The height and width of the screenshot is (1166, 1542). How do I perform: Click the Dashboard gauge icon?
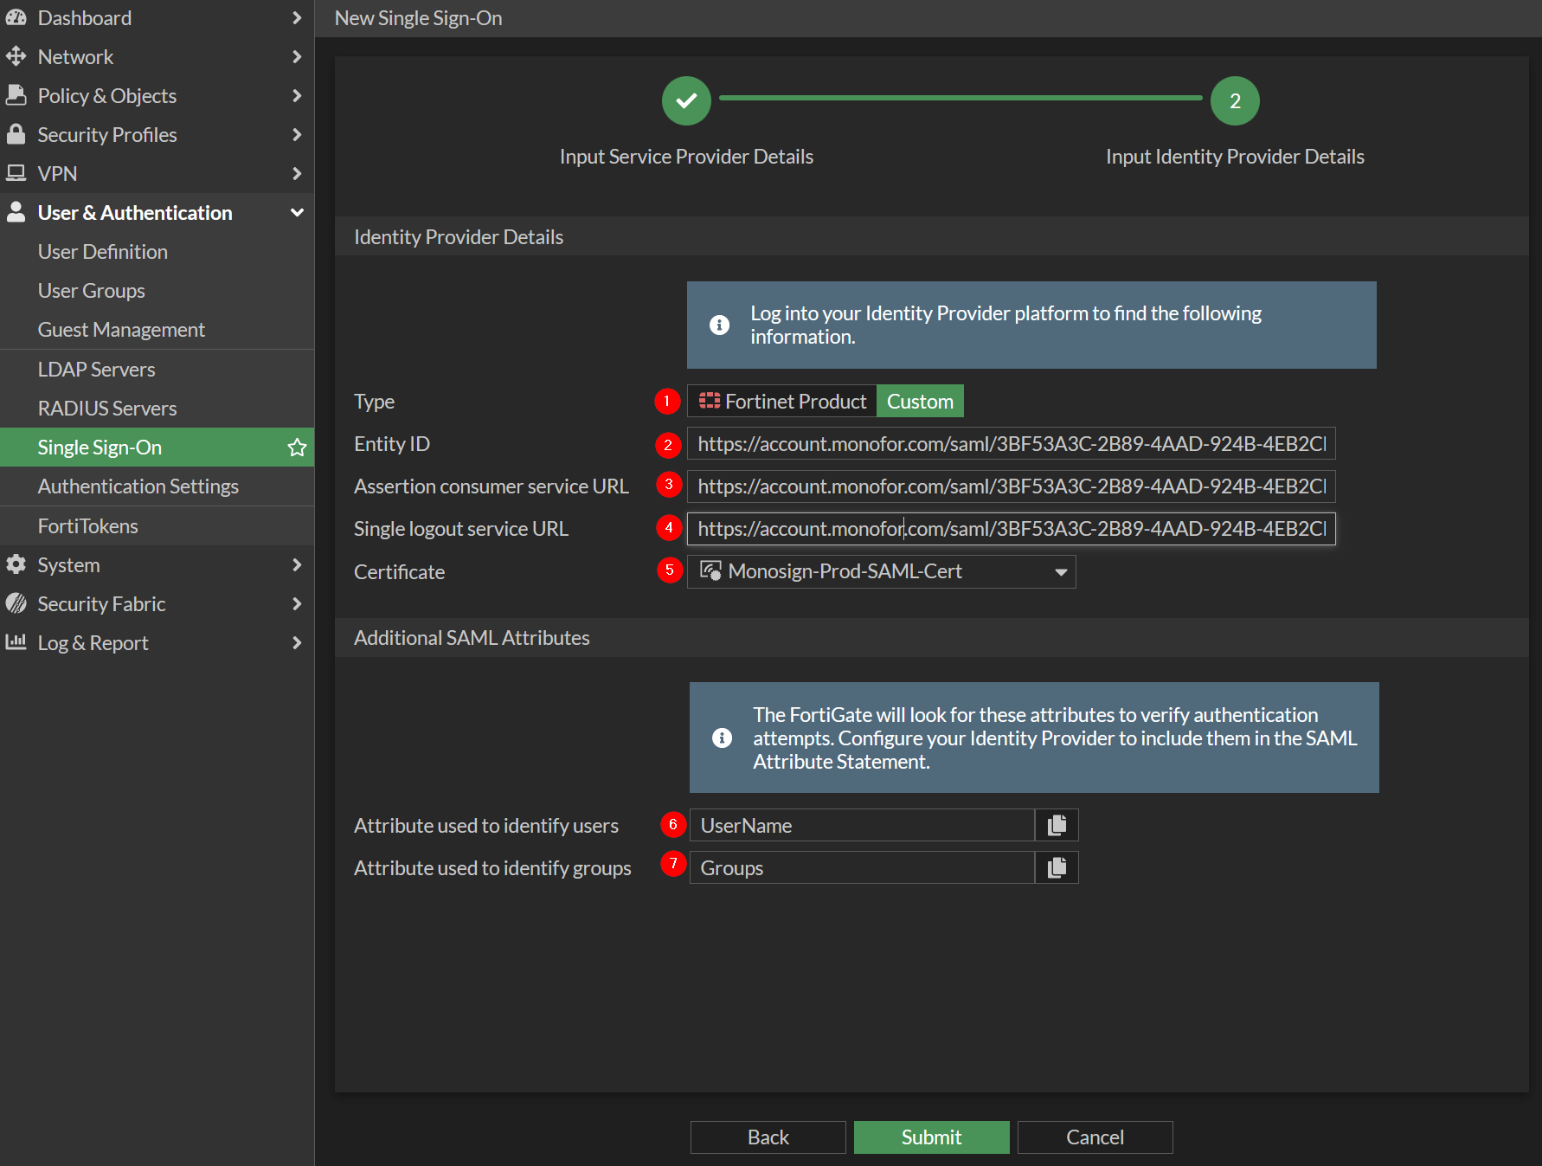click(16, 18)
